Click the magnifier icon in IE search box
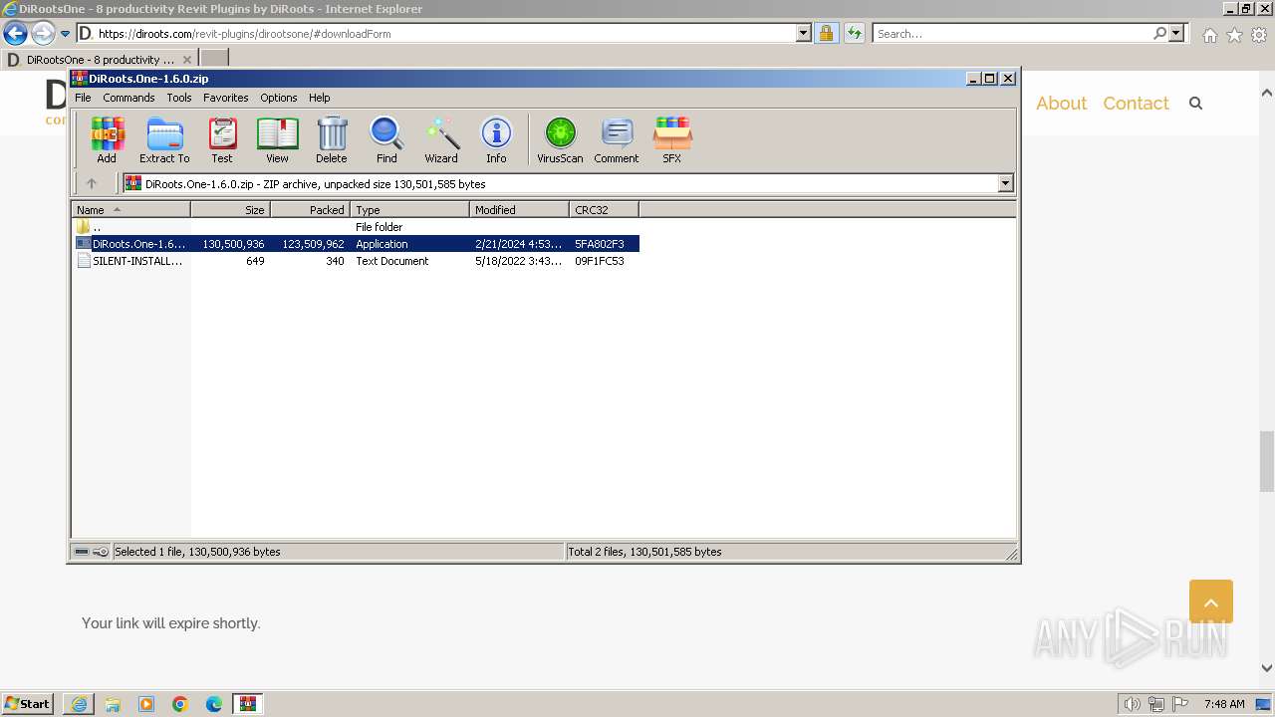This screenshot has height=717, width=1275. (1159, 33)
